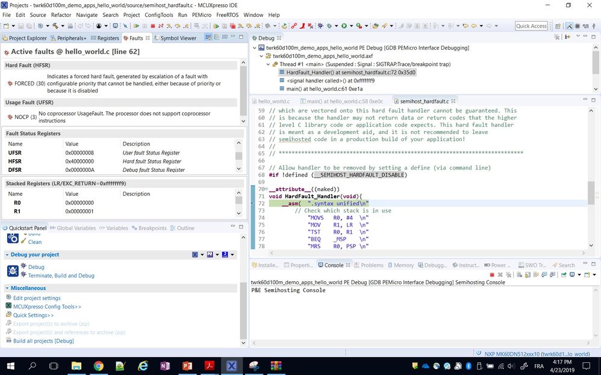
Task: Collapse the HardFault_Handler function fold marker
Action: point(266,189)
